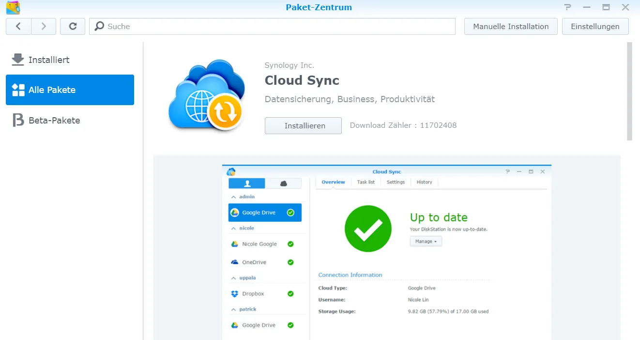This screenshot has width=640, height=340.
Task: Collapse the nicole group chevron
Action: 233,228
